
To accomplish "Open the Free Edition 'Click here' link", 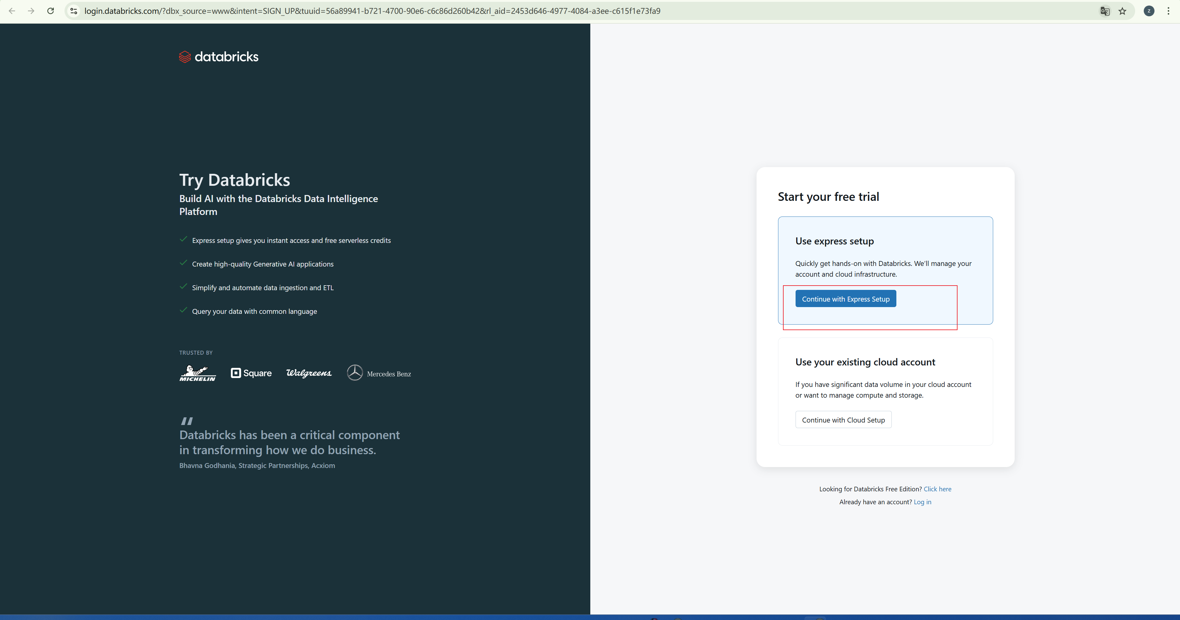I will [x=937, y=489].
